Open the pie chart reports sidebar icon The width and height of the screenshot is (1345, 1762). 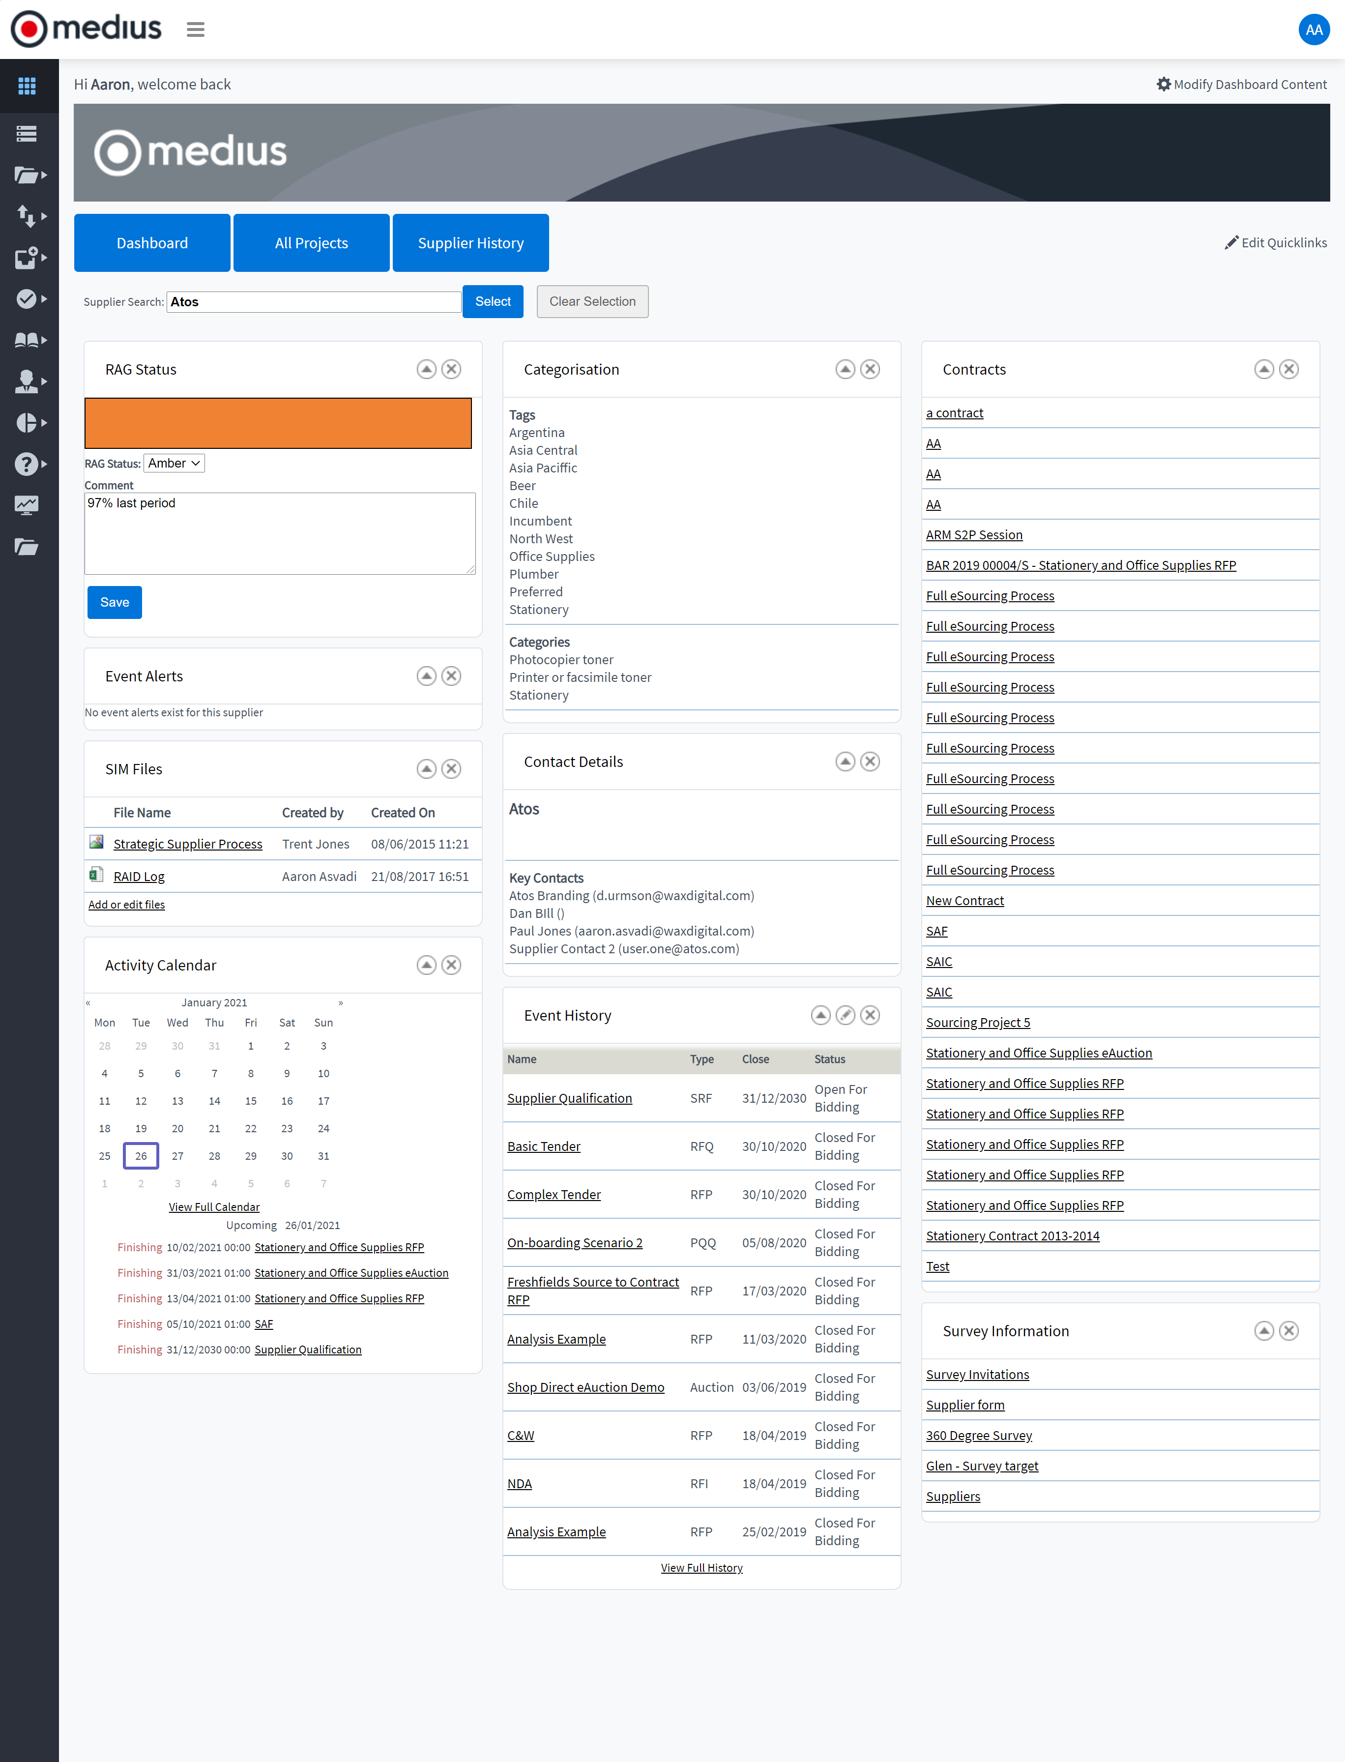point(27,423)
